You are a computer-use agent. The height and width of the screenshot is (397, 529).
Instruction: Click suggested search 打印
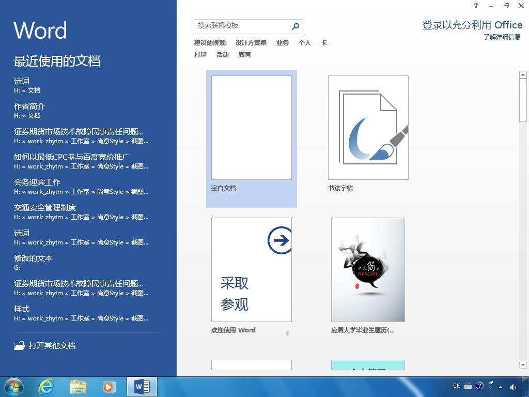(200, 55)
